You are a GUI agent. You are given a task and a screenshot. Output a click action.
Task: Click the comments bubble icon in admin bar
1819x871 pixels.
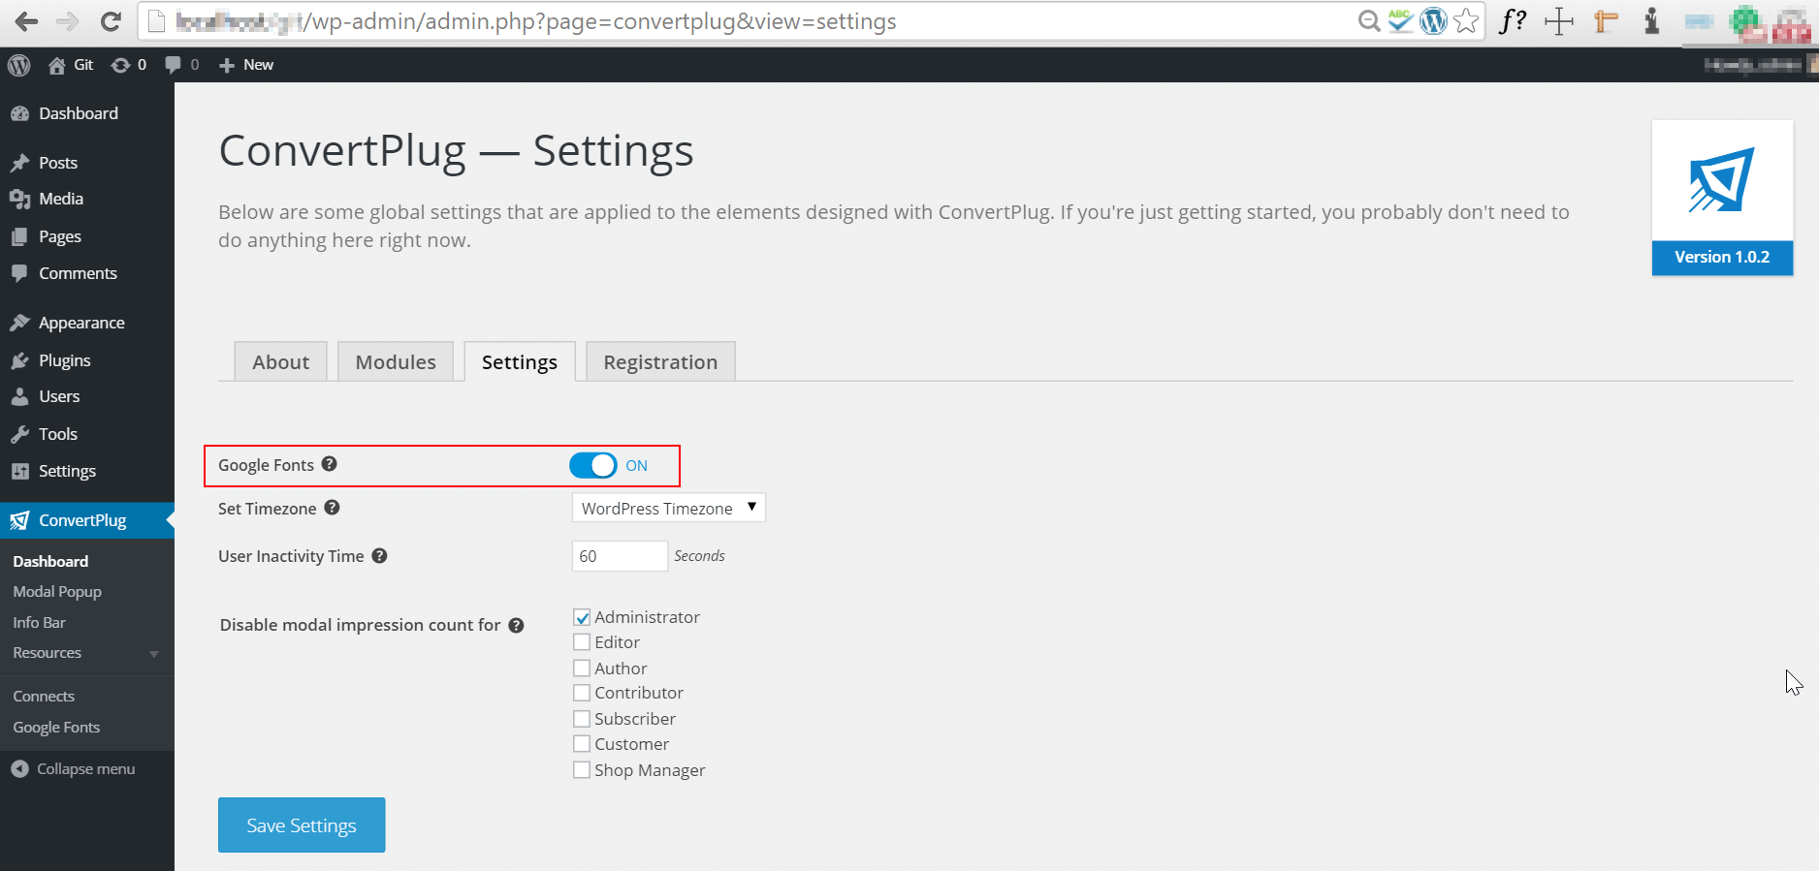tap(174, 65)
